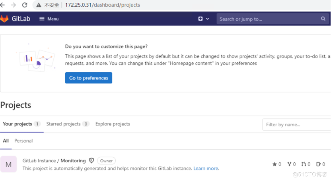
Task: Switch to Your projects tab
Action: click(21, 124)
